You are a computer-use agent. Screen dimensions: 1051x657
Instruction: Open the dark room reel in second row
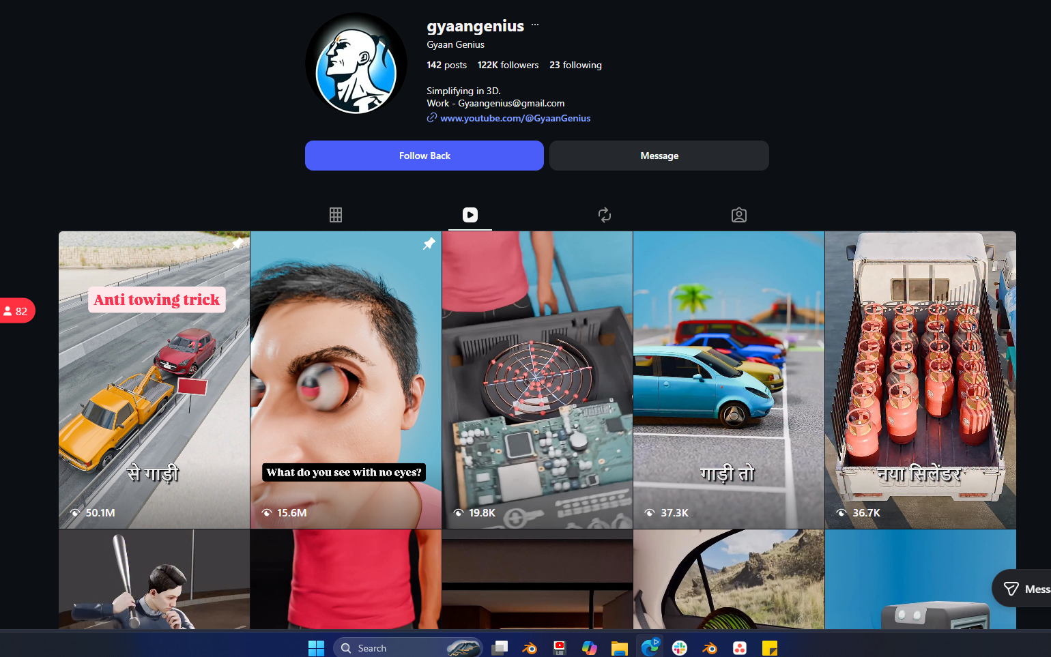[537, 579]
